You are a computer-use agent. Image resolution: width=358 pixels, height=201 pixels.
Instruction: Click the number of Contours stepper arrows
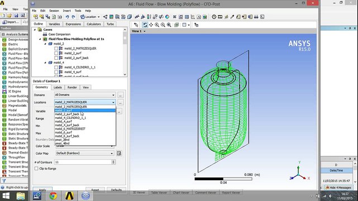click(x=113, y=162)
